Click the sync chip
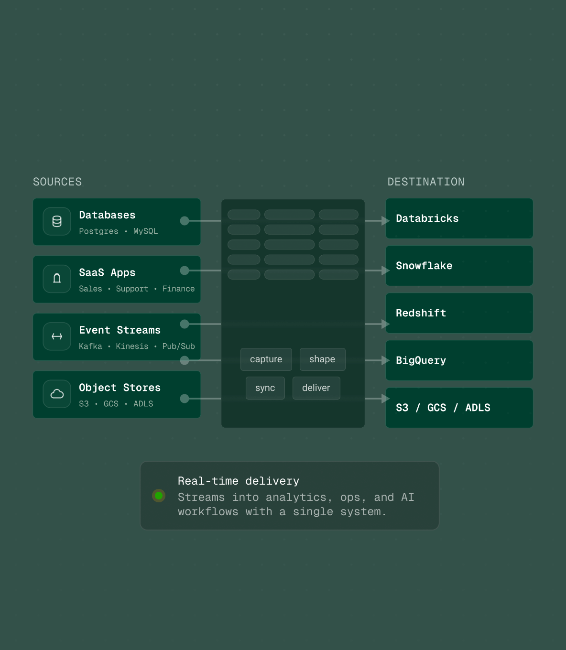The image size is (566, 650). 265,388
